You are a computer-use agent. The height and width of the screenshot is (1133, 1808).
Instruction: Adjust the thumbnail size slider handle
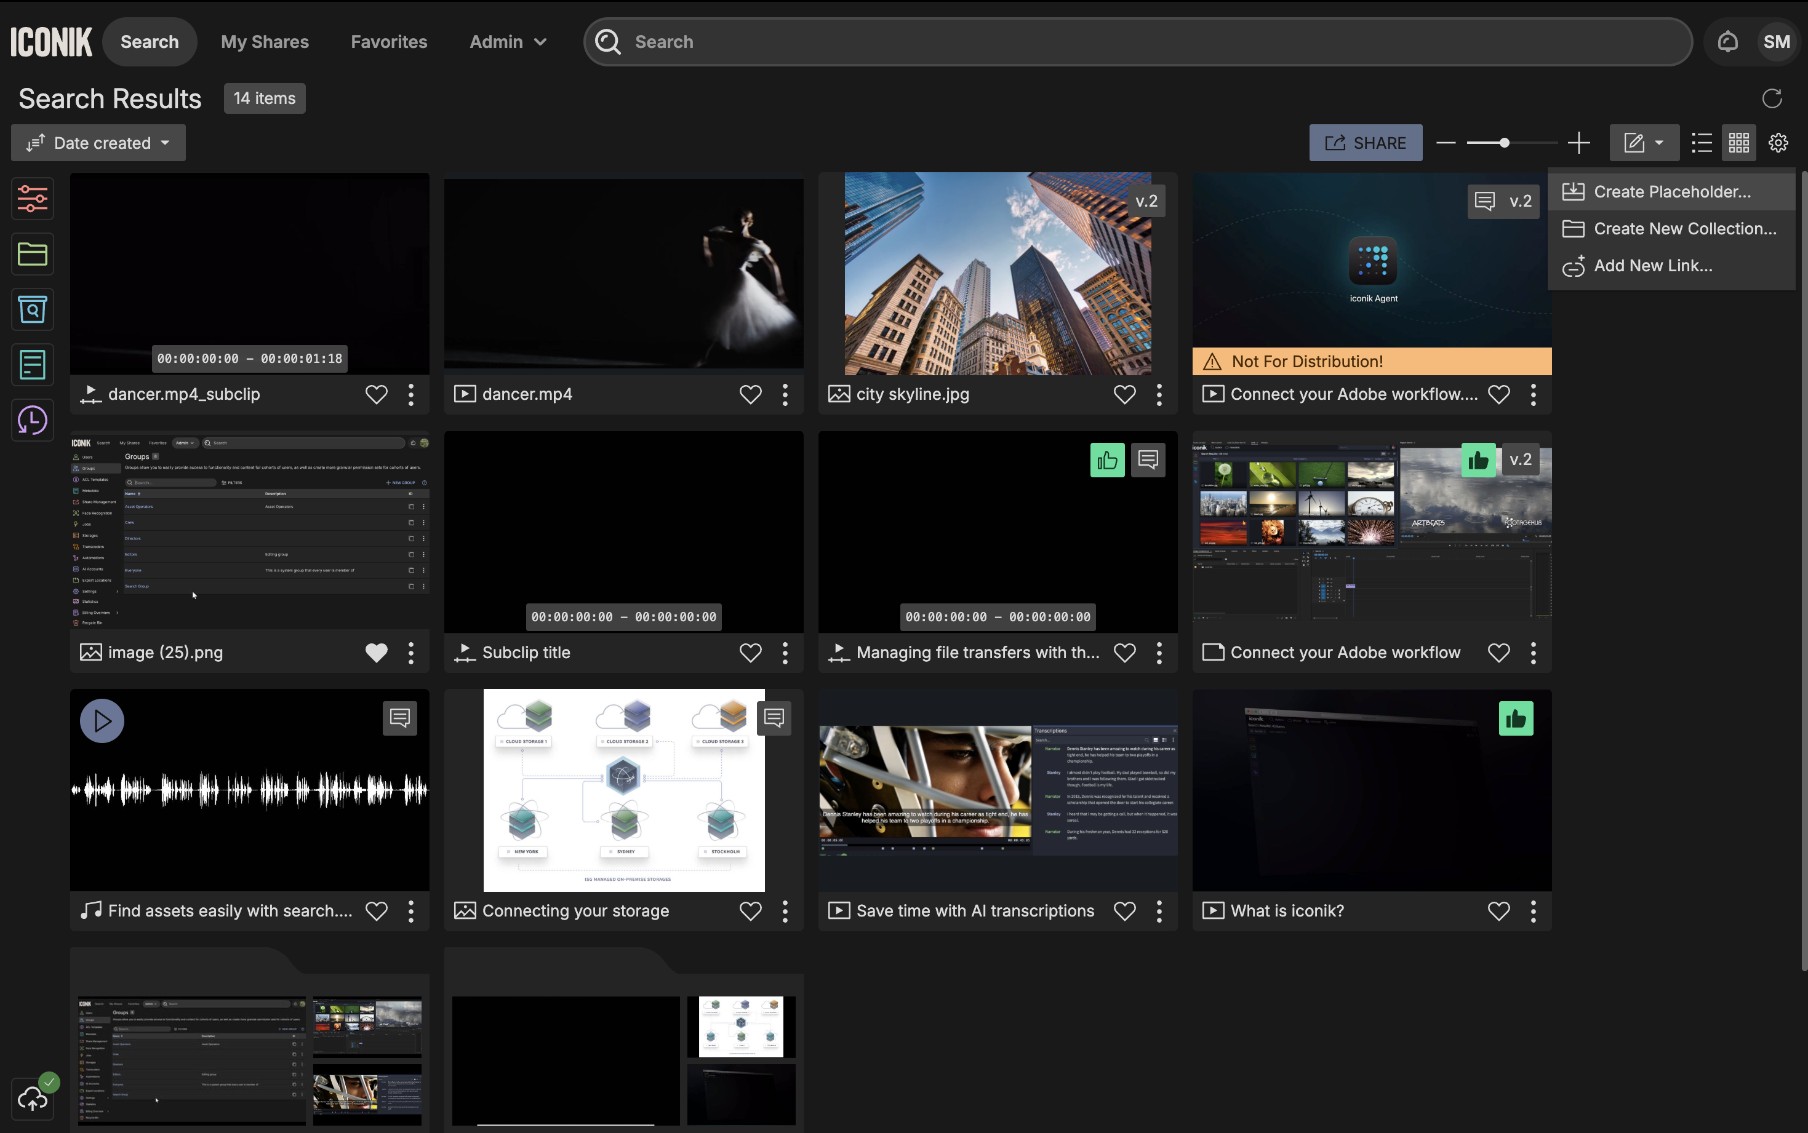click(1503, 142)
